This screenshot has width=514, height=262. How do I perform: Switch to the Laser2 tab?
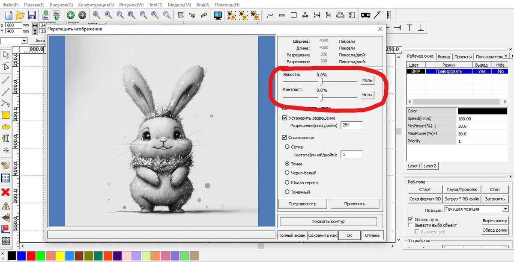tap(430, 166)
